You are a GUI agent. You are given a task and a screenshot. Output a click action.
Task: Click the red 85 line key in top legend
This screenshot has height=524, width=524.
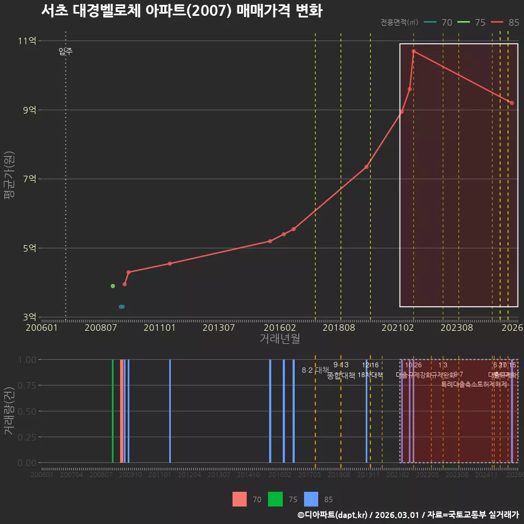click(497, 22)
